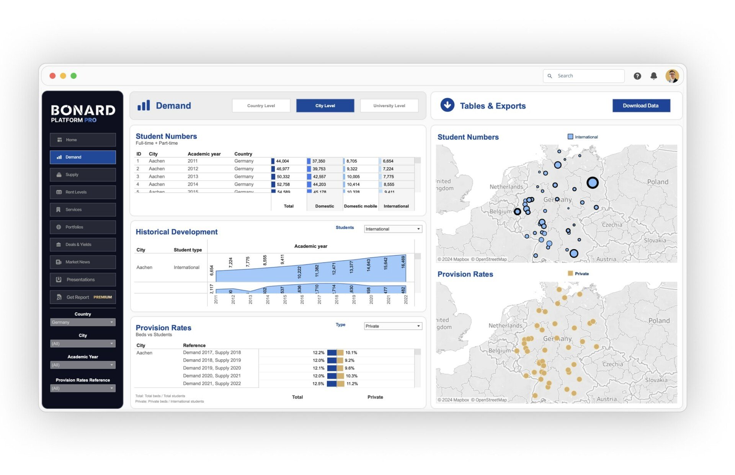Viewport: 735px width, 475px height.
Task: Open Students dropdown showing International
Action: click(393, 229)
